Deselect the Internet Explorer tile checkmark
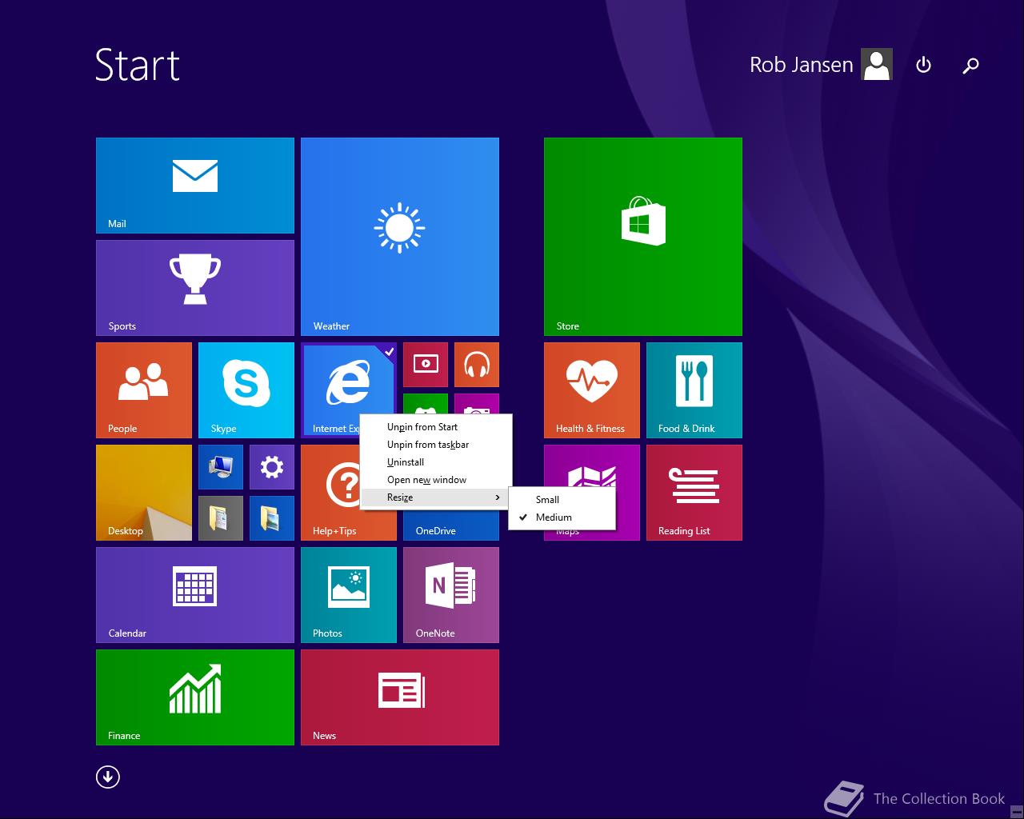Viewport: 1024px width, 819px height. (x=389, y=350)
